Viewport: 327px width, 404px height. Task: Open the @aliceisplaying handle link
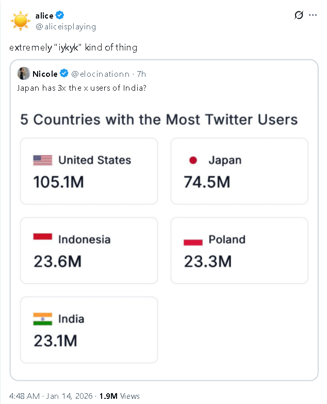click(66, 26)
